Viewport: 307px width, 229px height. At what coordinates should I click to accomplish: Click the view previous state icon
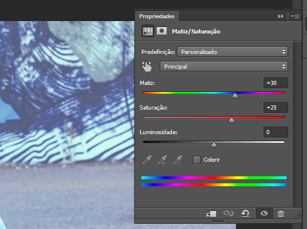[228, 213]
